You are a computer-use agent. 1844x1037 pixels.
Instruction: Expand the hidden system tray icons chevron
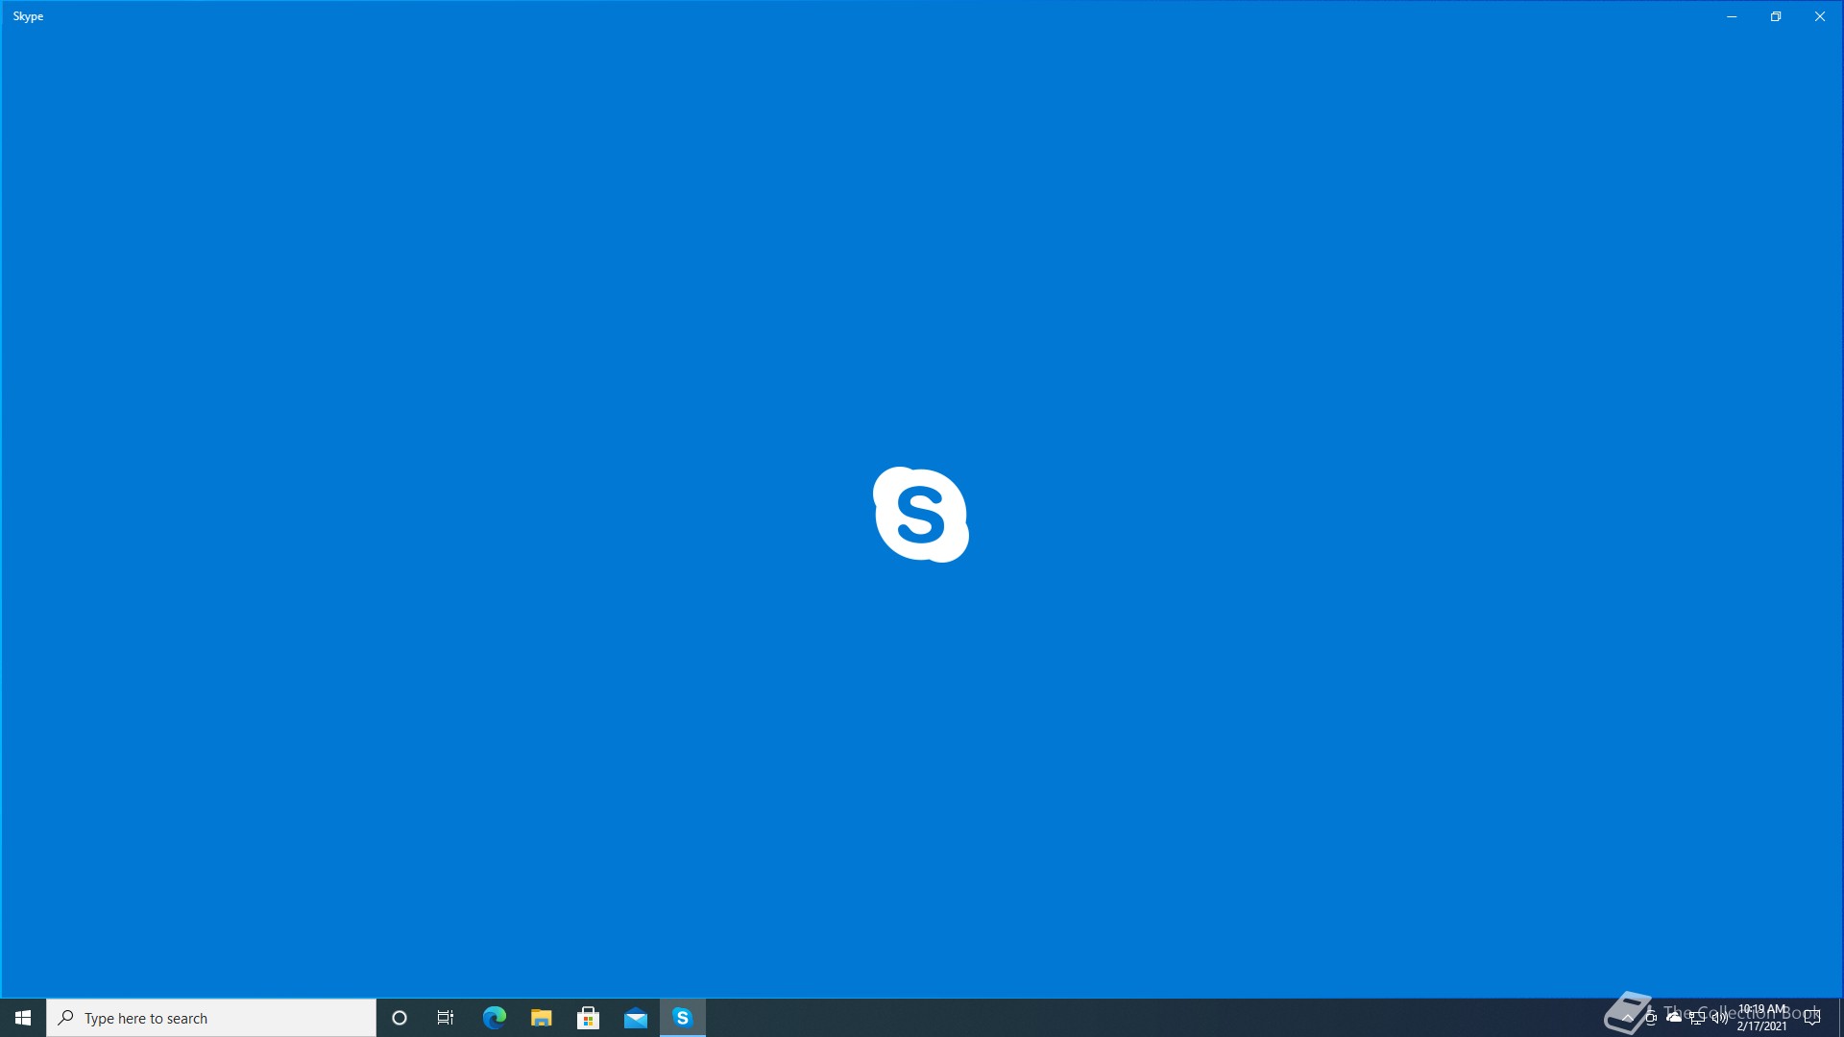pos(1627,1018)
